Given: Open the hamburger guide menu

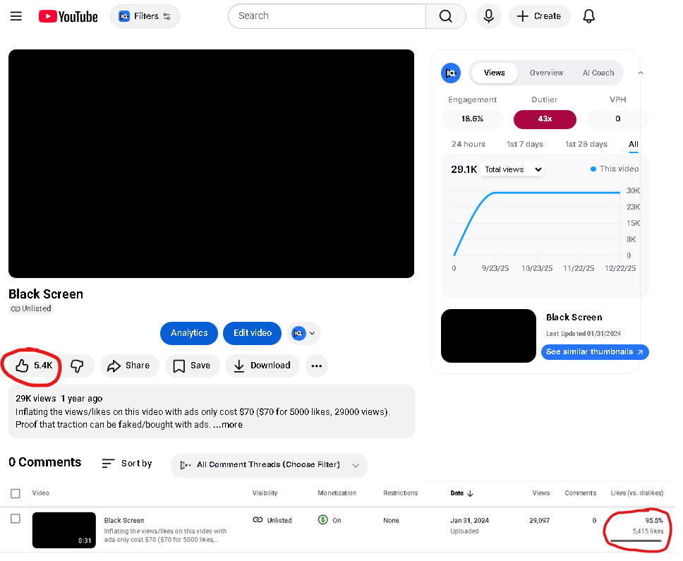Looking at the screenshot, I should click(x=16, y=16).
